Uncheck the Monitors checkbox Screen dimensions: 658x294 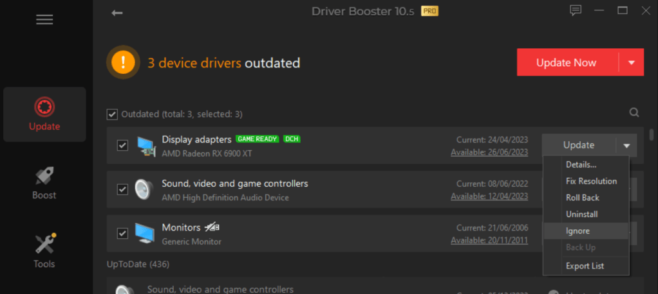point(122,234)
